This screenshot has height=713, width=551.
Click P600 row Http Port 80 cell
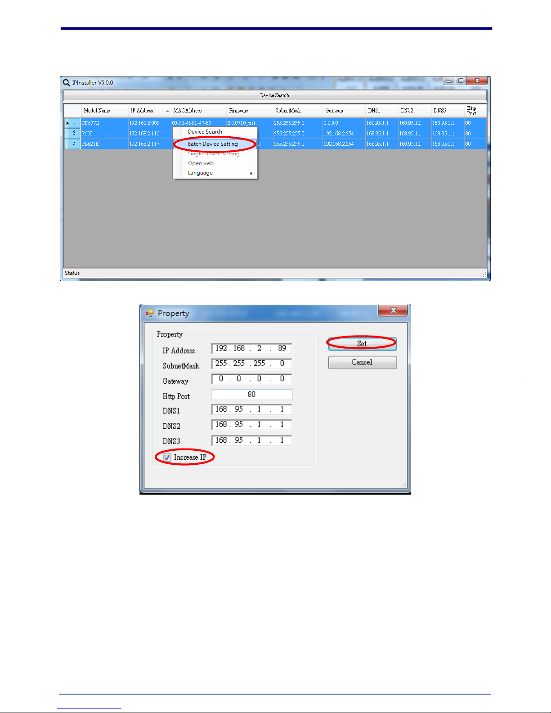(475, 134)
